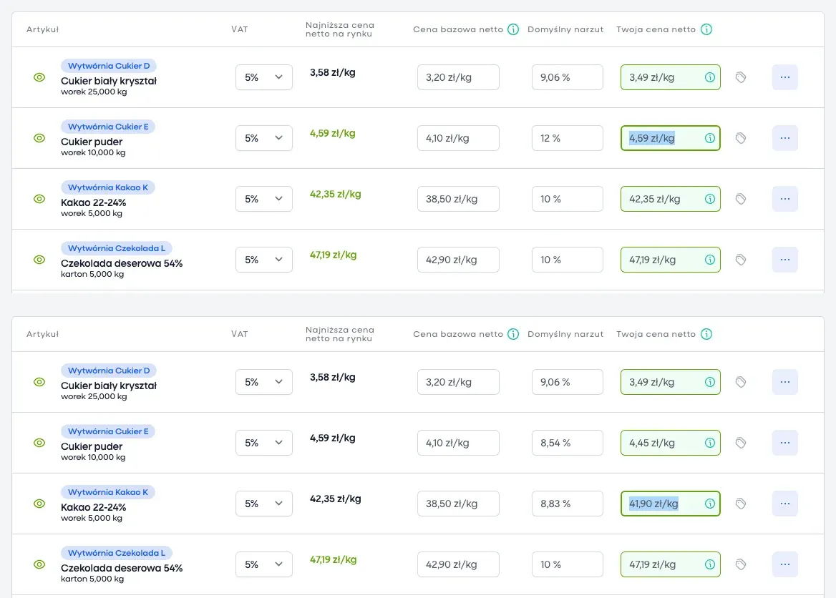
Task: Click the 8,83 % default markup field
Action: click(568, 504)
